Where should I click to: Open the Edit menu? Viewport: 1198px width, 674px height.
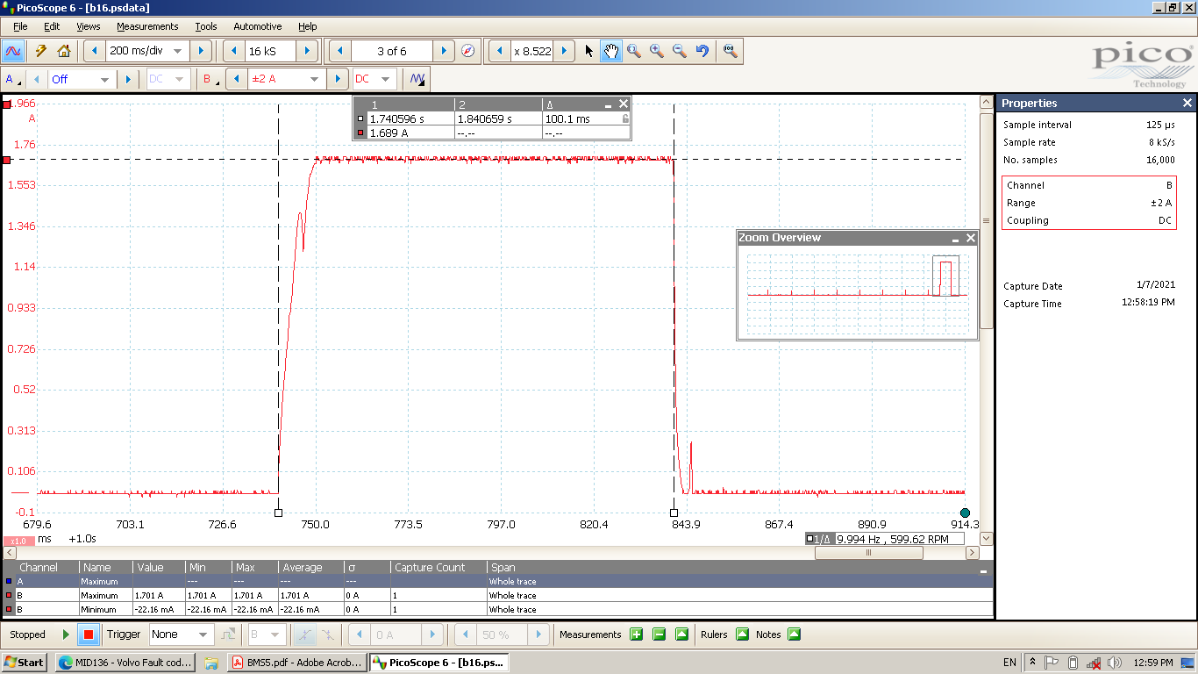pyautogui.click(x=52, y=26)
